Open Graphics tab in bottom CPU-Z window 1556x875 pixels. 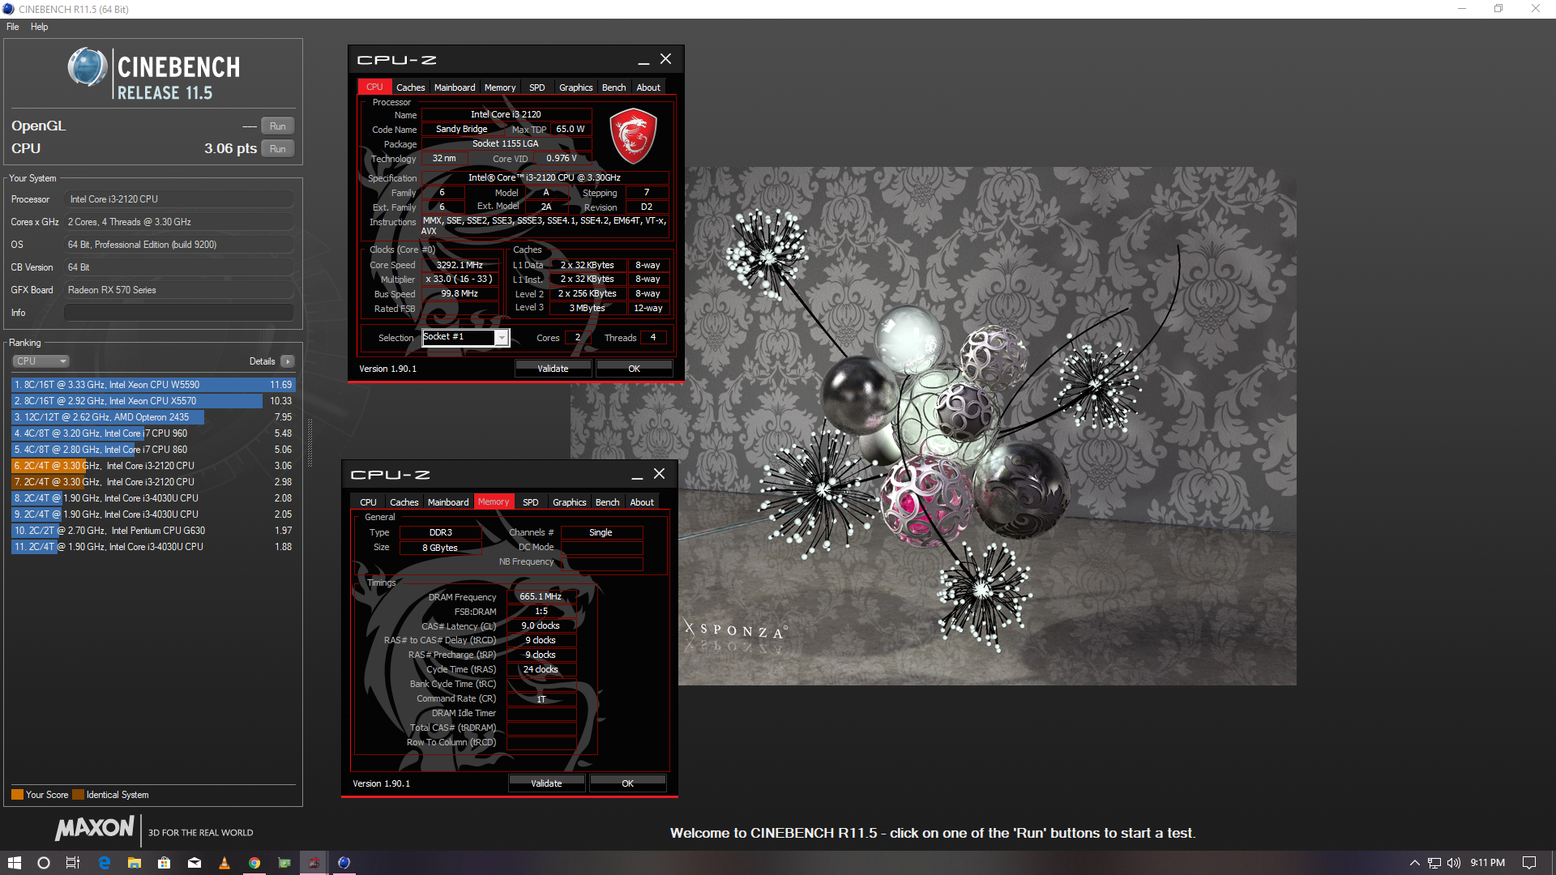tap(570, 502)
